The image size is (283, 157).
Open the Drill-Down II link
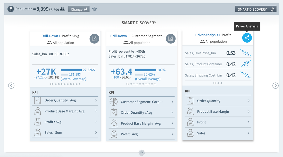(x=120, y=36)
